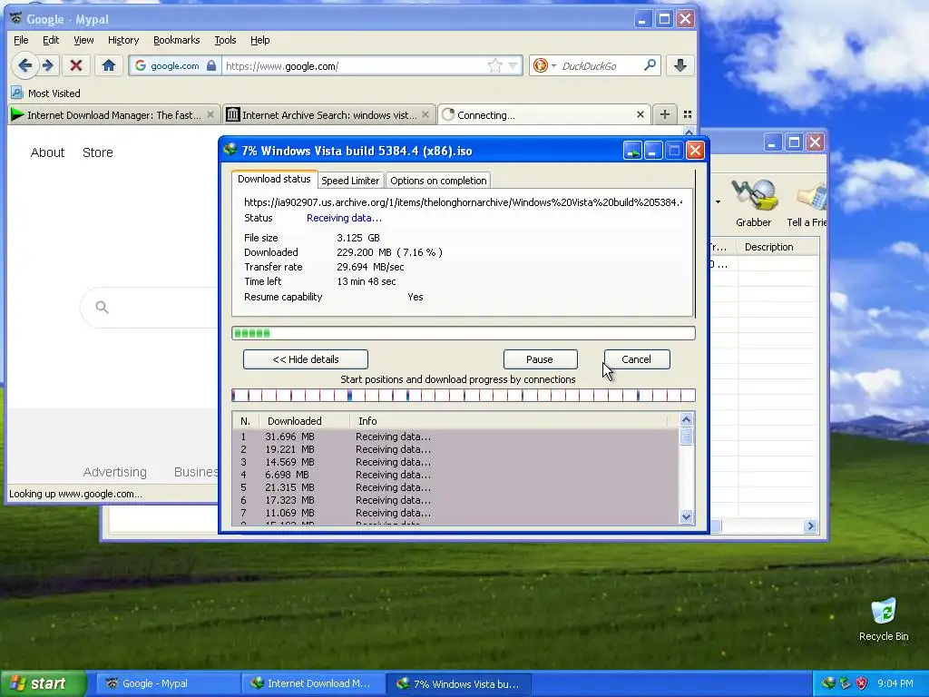Click the Advertising footer link

click(x=115, y=472)
